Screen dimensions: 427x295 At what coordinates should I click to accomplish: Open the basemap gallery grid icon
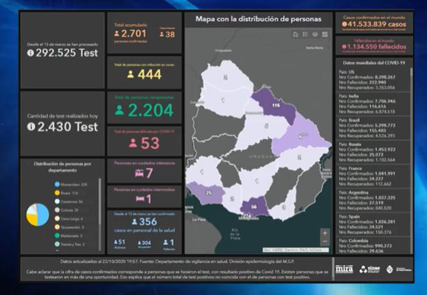[324, 34]
